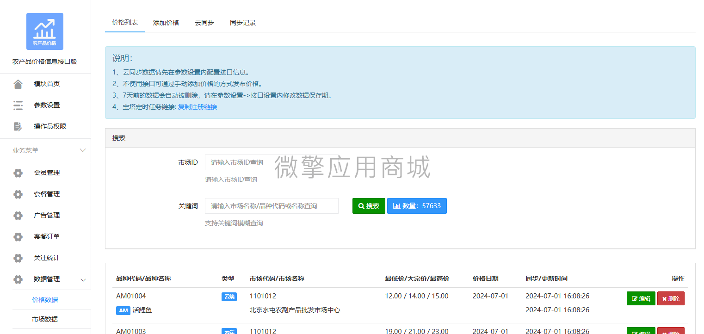The width and height of the screenshot is (704, 334).
Task: Click 删除 button for AM01004 row
Action: 671,299
